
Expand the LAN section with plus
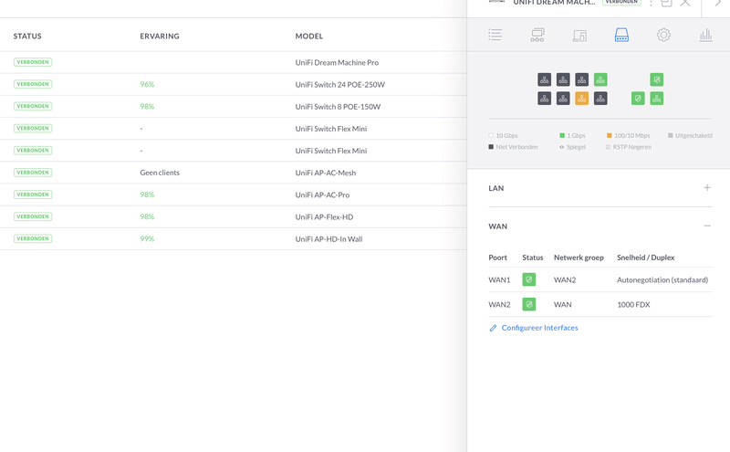tap(706, 188)
